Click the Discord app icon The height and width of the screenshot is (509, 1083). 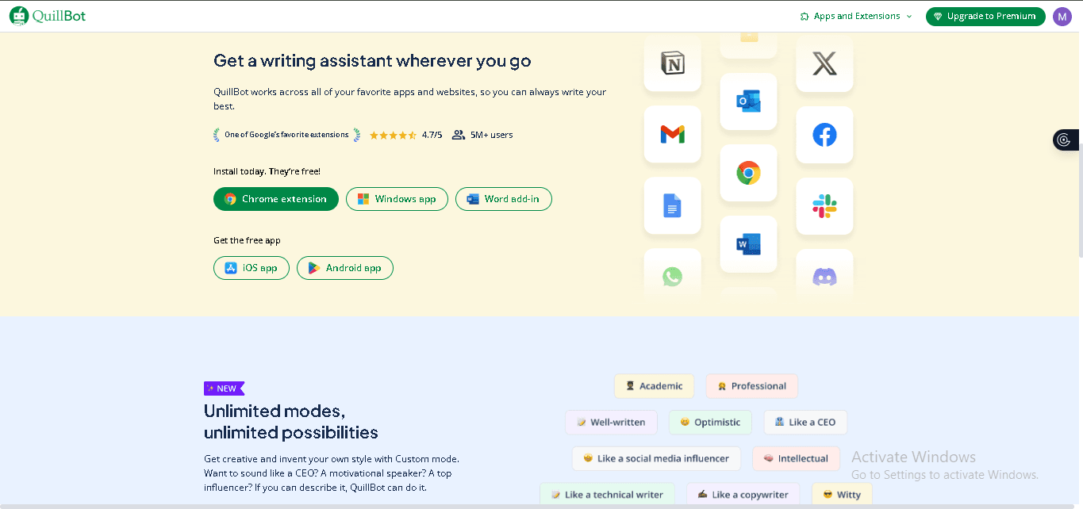(x=824, y=277)
